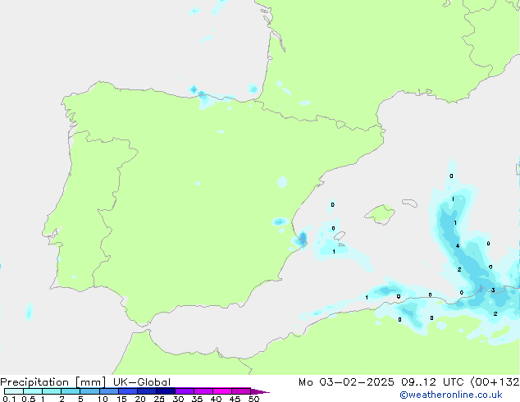Pick the 15–20 mm legend color swatch
Screen dimensions: 520x402
[128, 391]
